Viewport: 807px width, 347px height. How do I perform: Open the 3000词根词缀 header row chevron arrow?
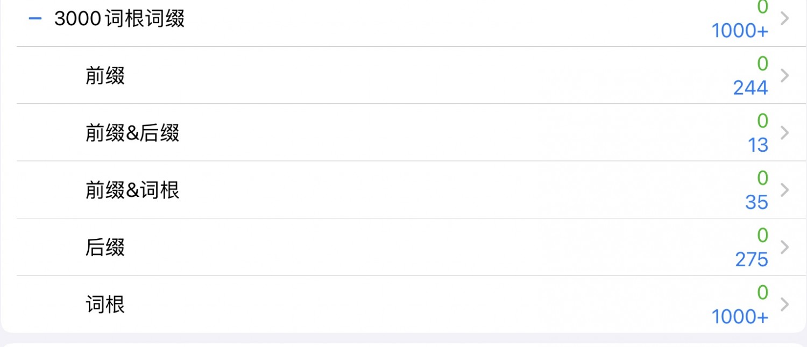click(x=785, y=18)
